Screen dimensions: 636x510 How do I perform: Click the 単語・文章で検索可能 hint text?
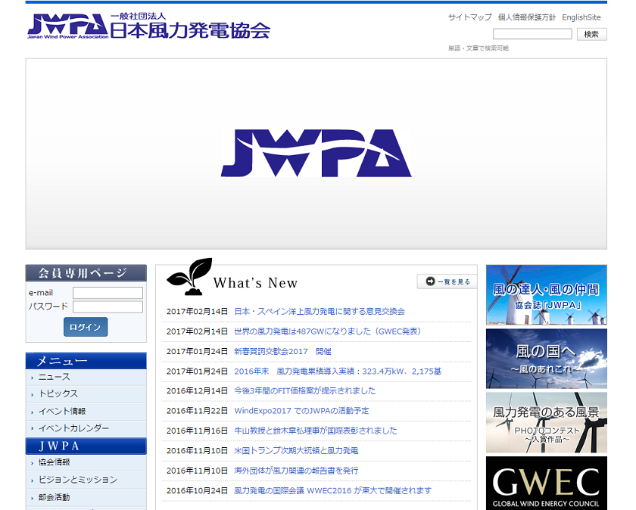coord(479,48)
